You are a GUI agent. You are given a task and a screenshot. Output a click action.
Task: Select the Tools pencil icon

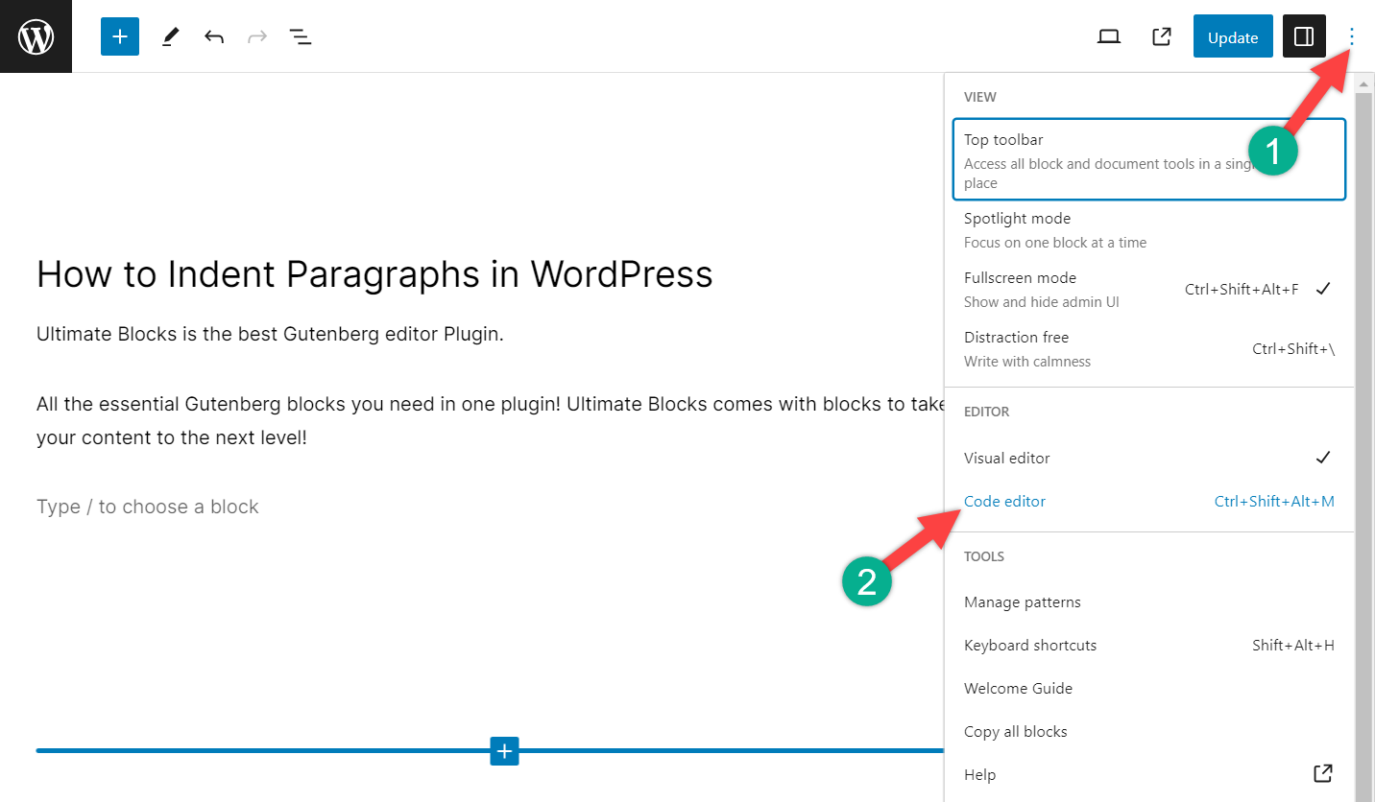(171, 36)
